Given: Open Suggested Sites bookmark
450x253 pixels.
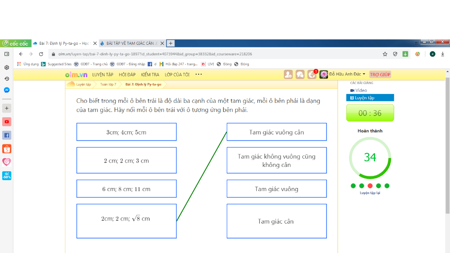Looking at the screenshot, I should 56,64.
